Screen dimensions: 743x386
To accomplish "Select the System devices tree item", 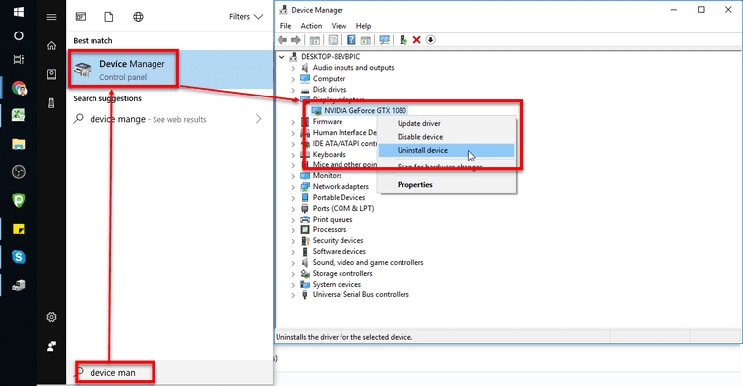I will click(x=337, y=284).
